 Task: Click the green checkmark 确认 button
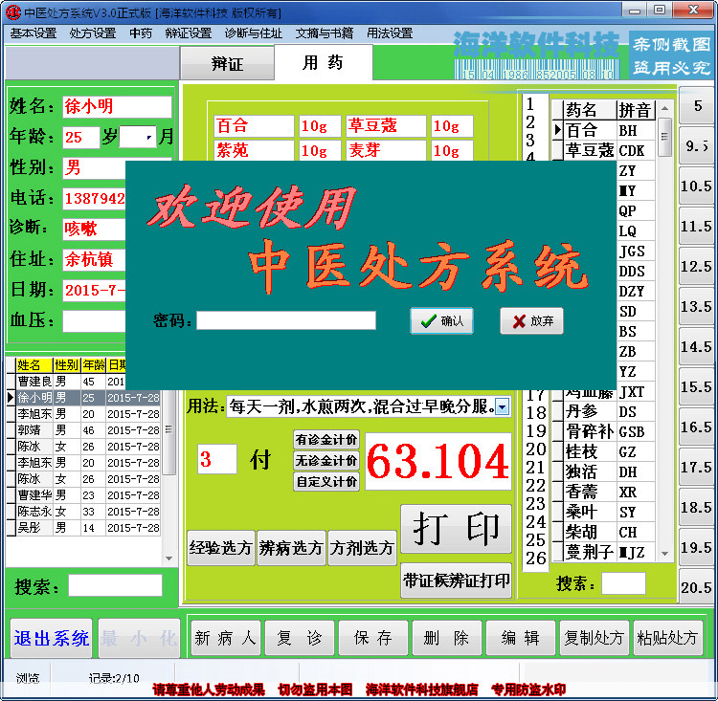tap(441, 321)
